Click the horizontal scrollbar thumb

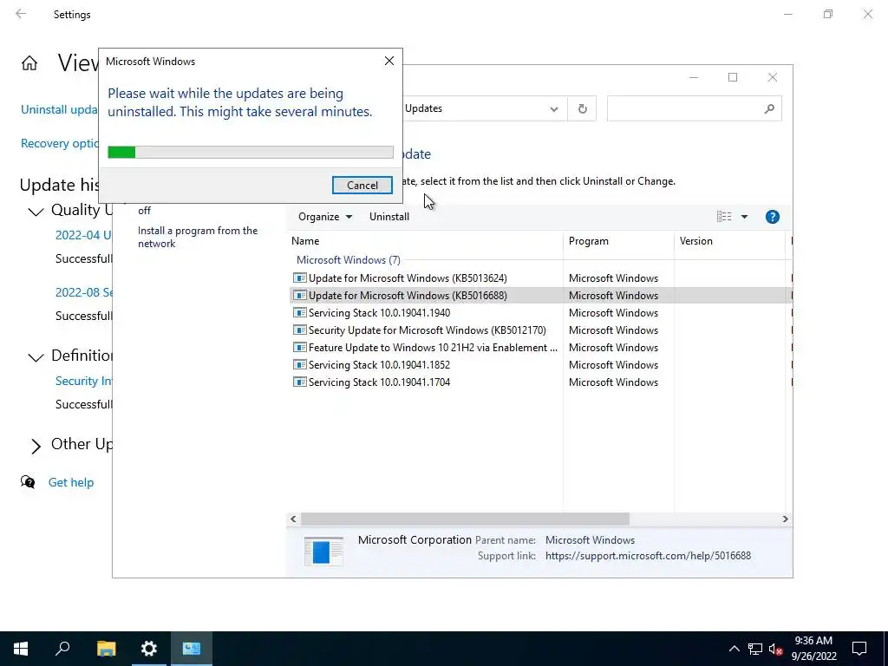(x=465, y=519)
